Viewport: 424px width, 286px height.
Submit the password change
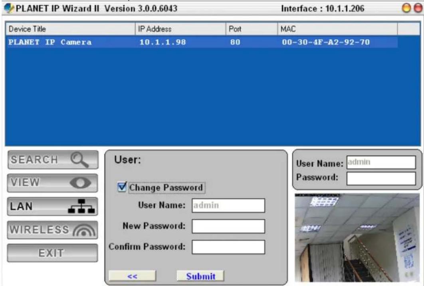[x=200, y=276]
